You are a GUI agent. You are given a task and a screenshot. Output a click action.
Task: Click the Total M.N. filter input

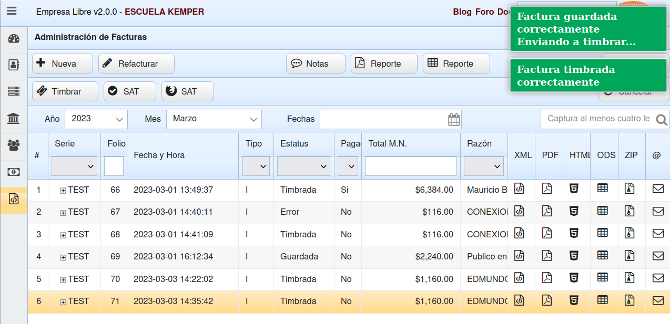pos(411,166)
